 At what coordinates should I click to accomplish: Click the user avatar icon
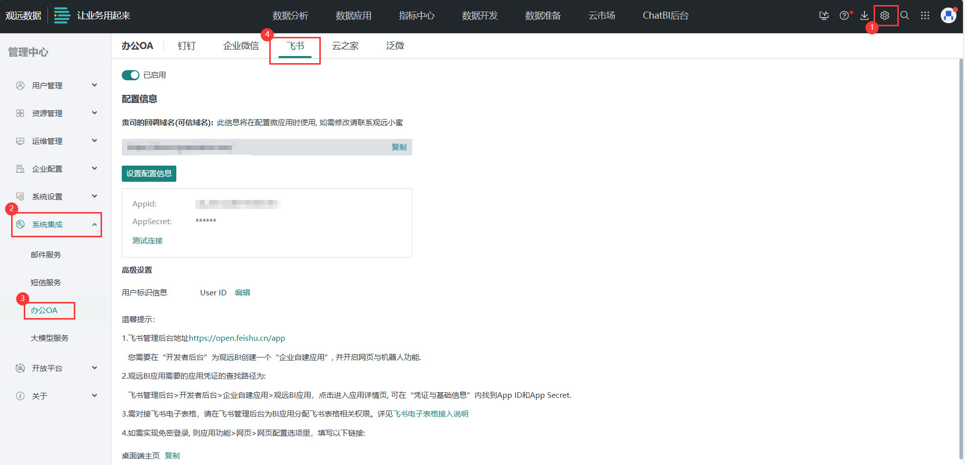coord(948,16)
